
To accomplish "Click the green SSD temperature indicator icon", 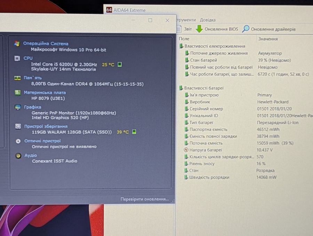I will pyautogui.click(x=134, y=132).
